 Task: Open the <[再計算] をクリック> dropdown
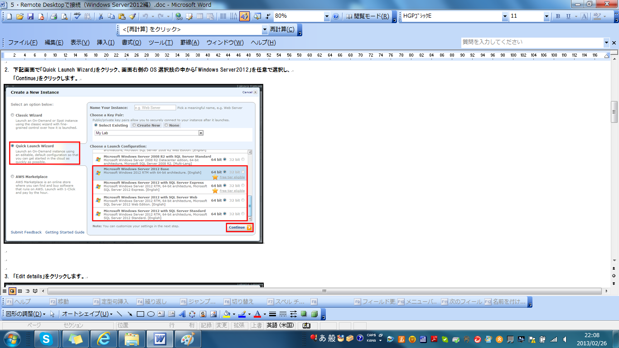265,29
